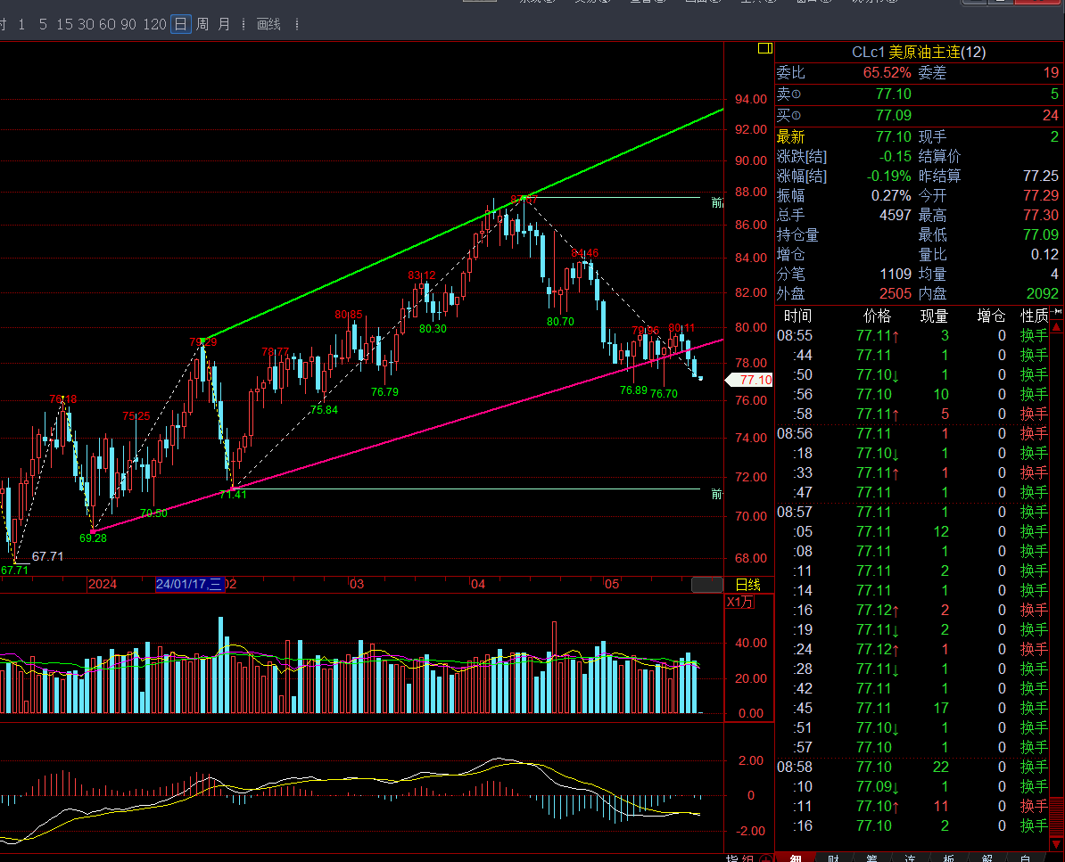Switch chart period to 月 monthly

click(x=224, y=24)
